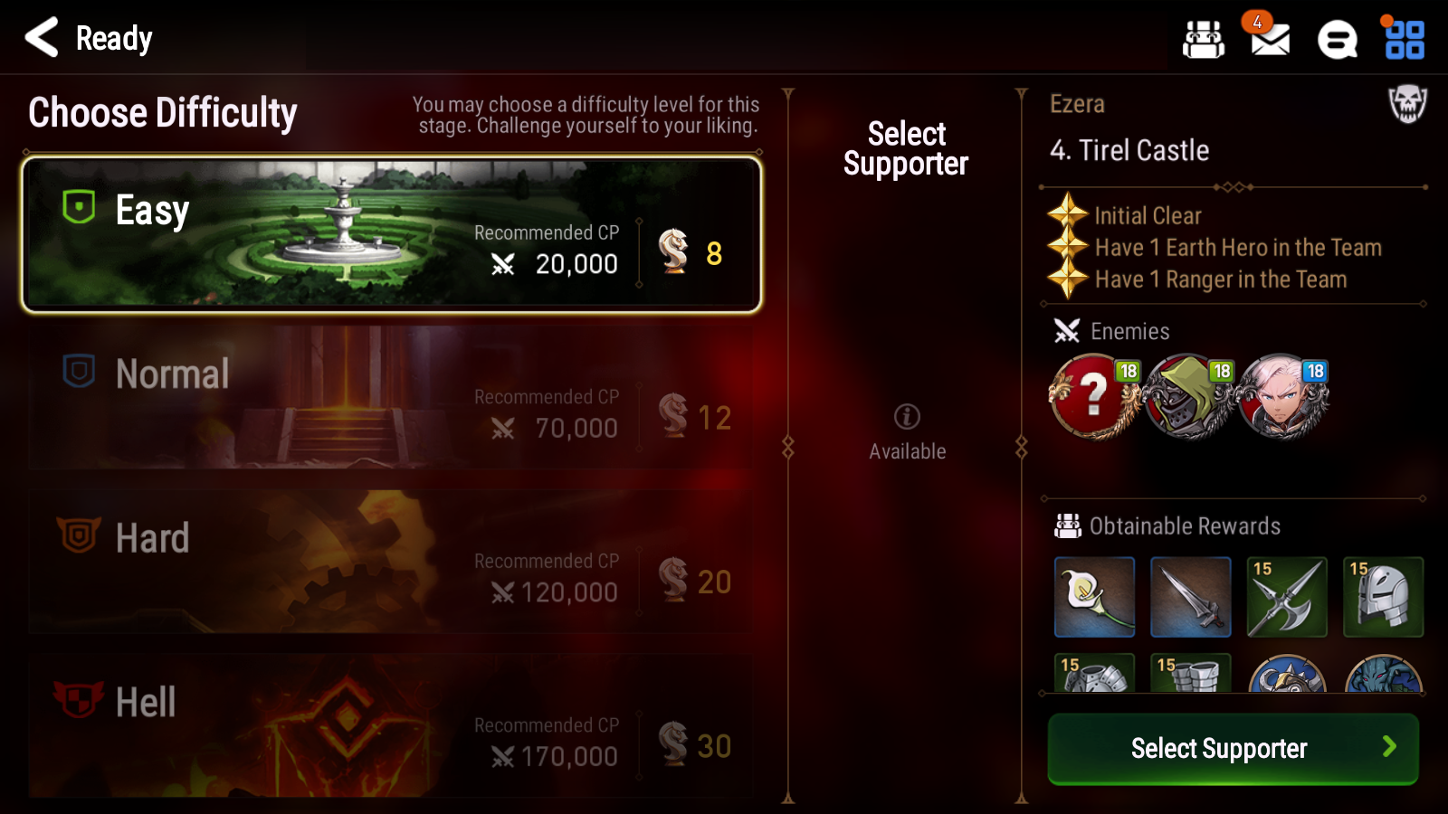Tap the level 15 helmet reward
The width and height of the screenshot is (1448, 814).
(x=1383, y=597)
